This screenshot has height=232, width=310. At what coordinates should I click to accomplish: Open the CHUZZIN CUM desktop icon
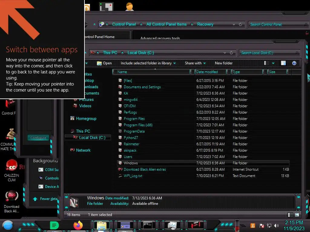click(12, 171)
